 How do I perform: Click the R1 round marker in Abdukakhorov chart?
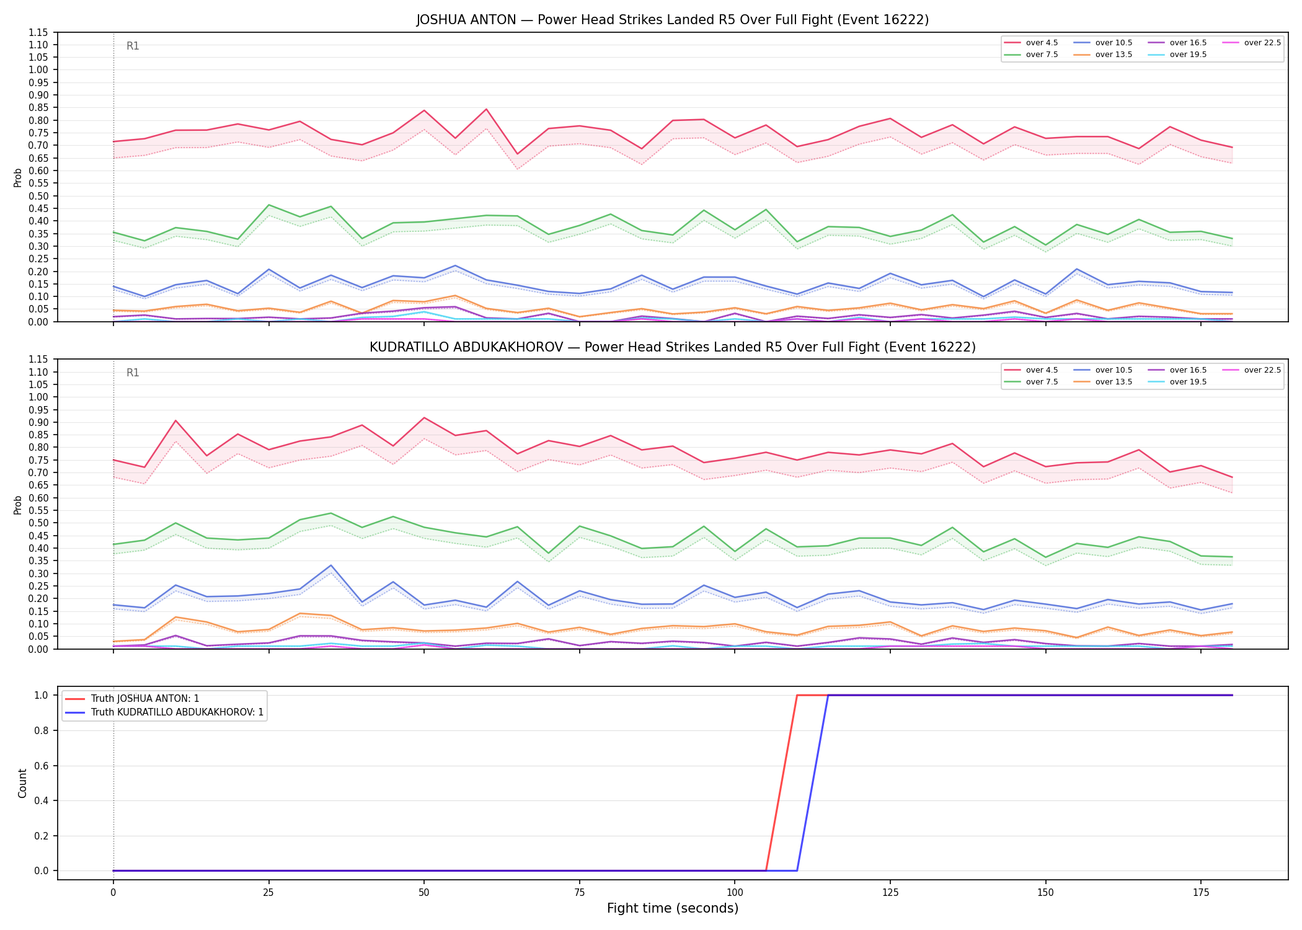133,373
